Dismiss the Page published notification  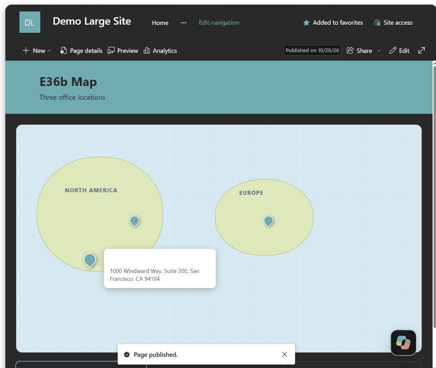coord(285,354)
